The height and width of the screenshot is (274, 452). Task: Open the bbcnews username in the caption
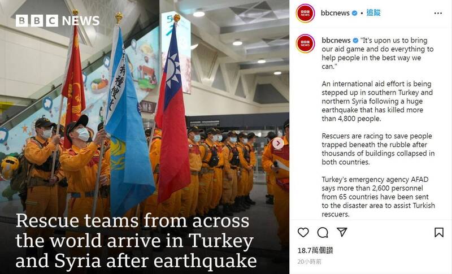[x=336, y=40]
